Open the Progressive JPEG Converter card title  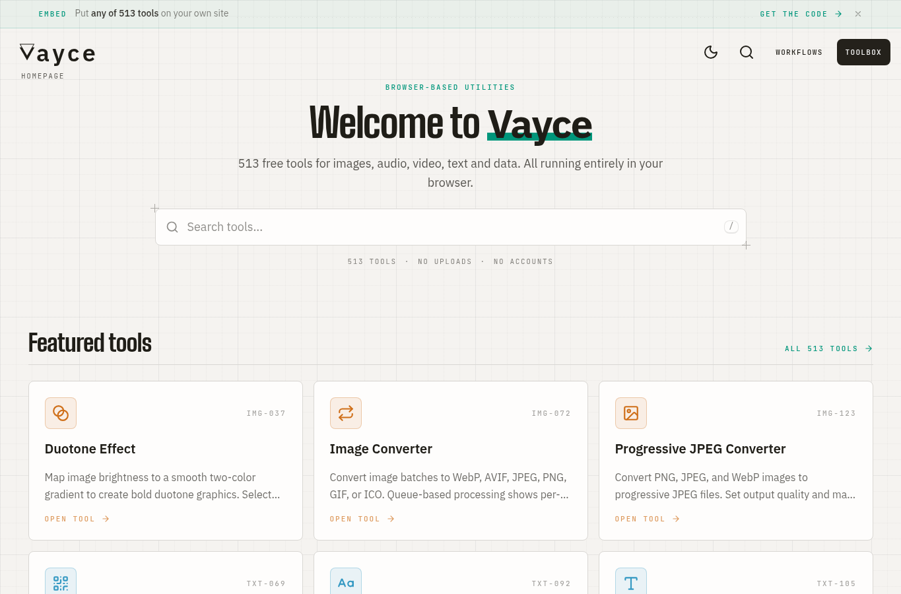point(700,449)
